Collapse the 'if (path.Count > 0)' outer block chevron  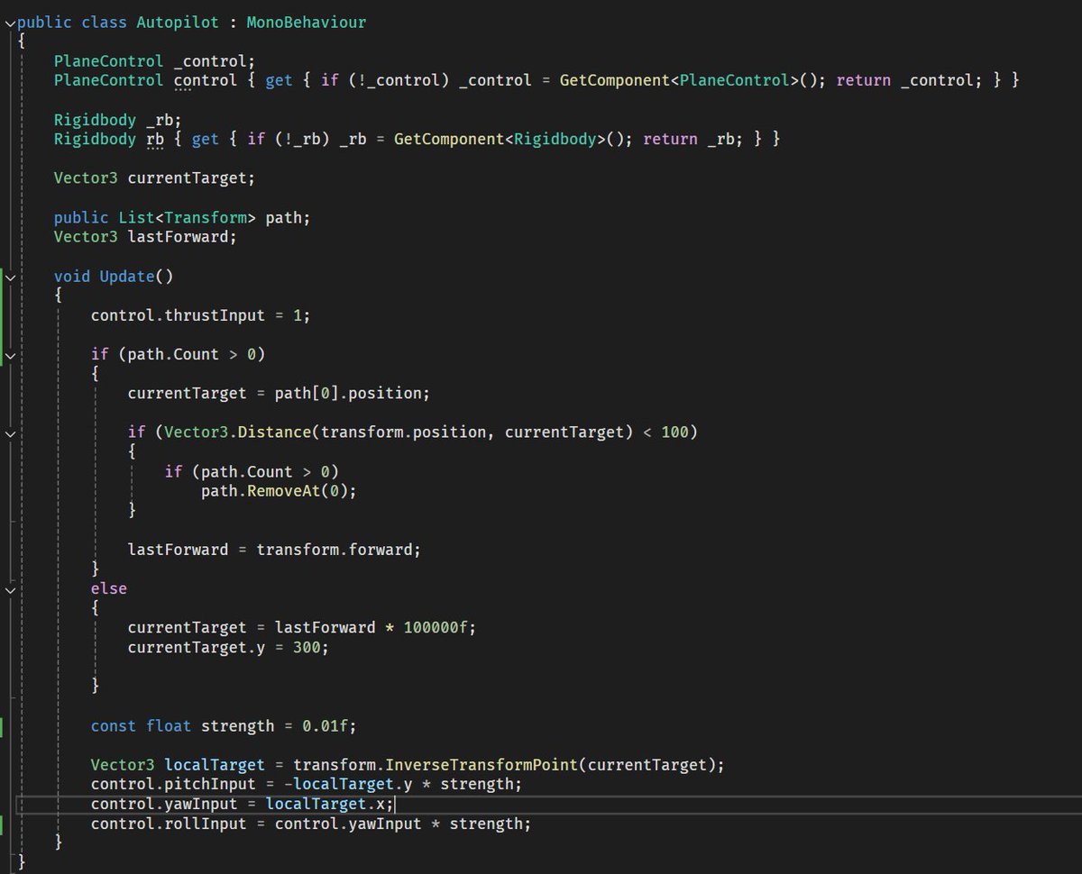tap(10, 356)
